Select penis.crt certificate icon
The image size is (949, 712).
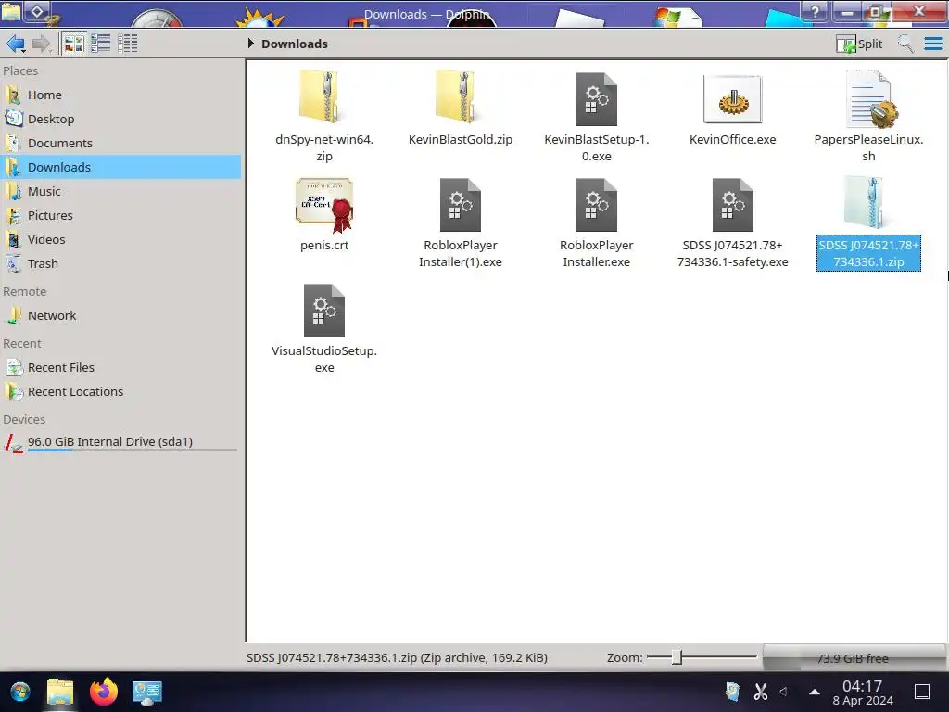323,205
